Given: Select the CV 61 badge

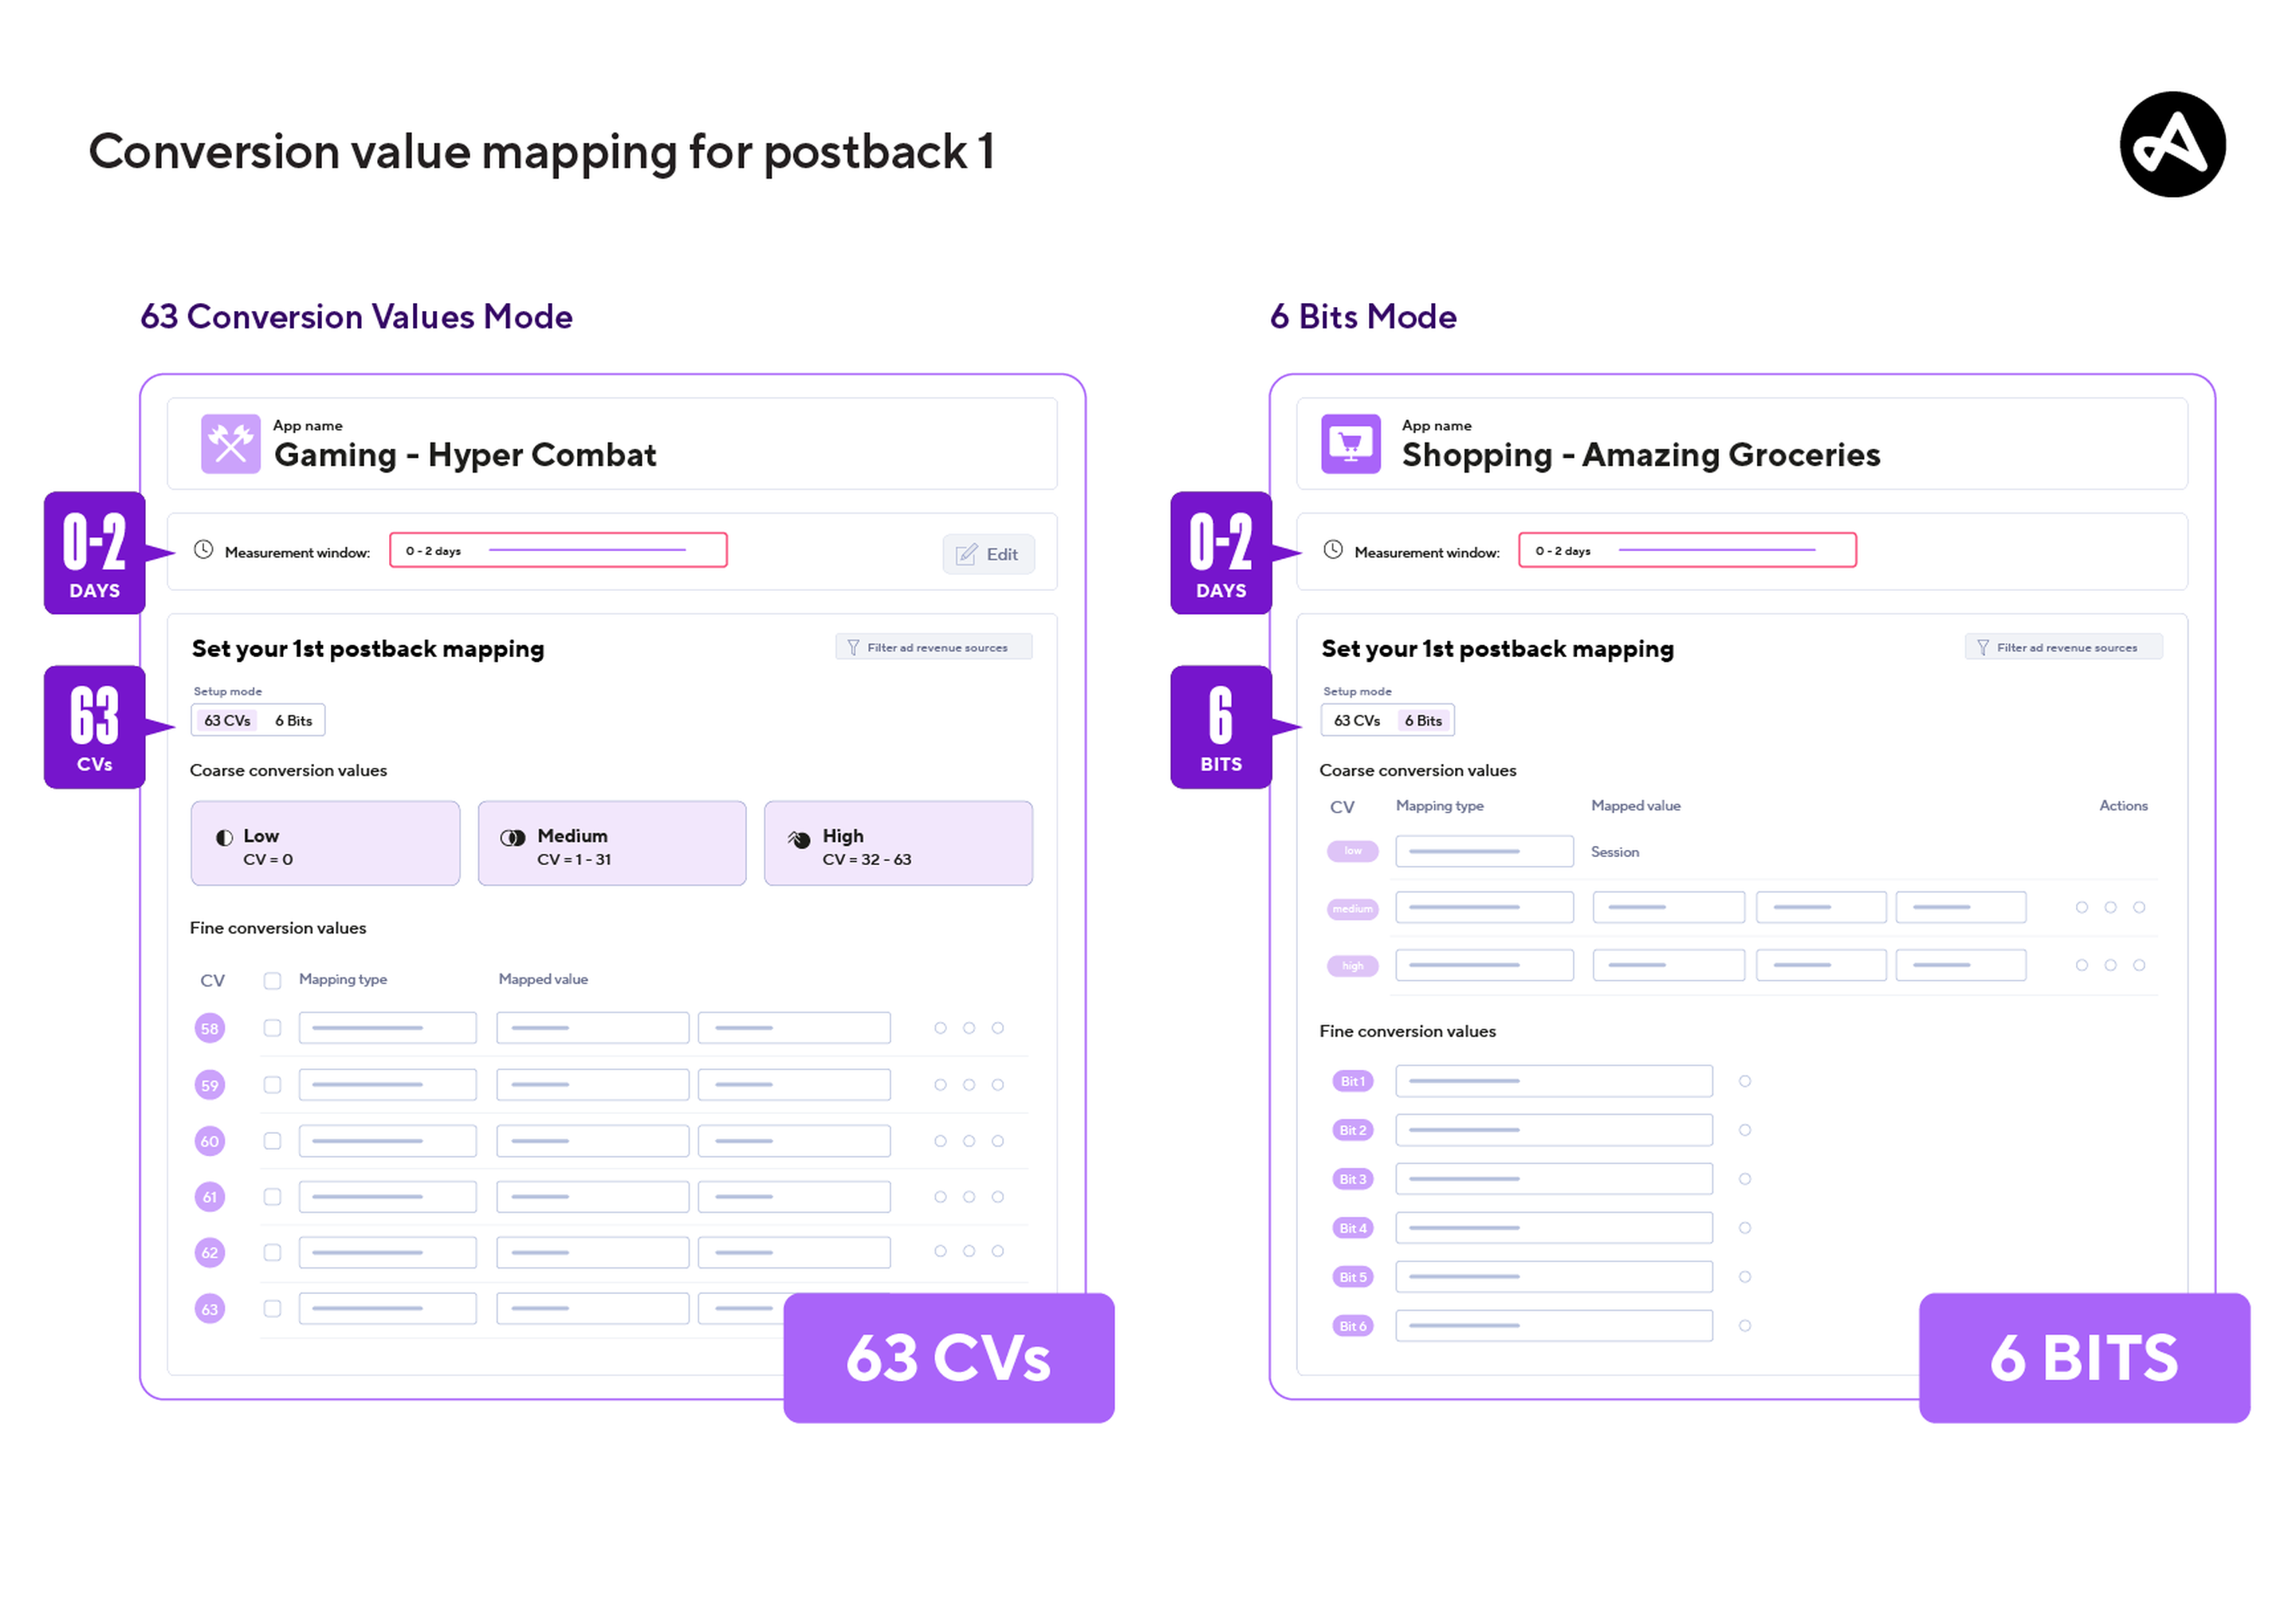Looking at the screenshot, I should [x=209, y=1197].
